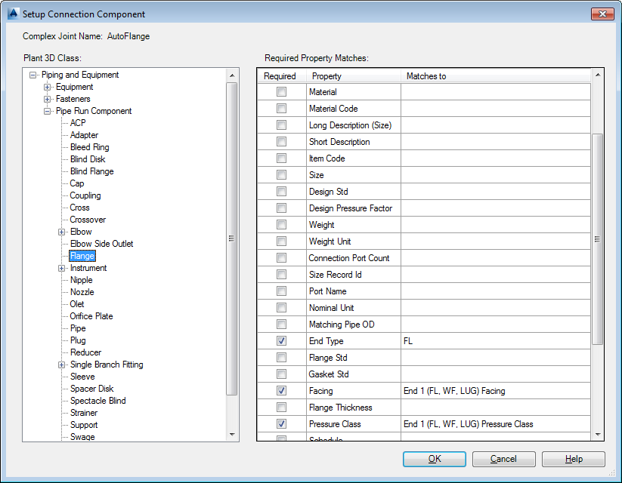Image resolution: width=622 pixels, height=483 pixels.
Task: Collapse the Piping and Equipment tree node
Action: 32,75
